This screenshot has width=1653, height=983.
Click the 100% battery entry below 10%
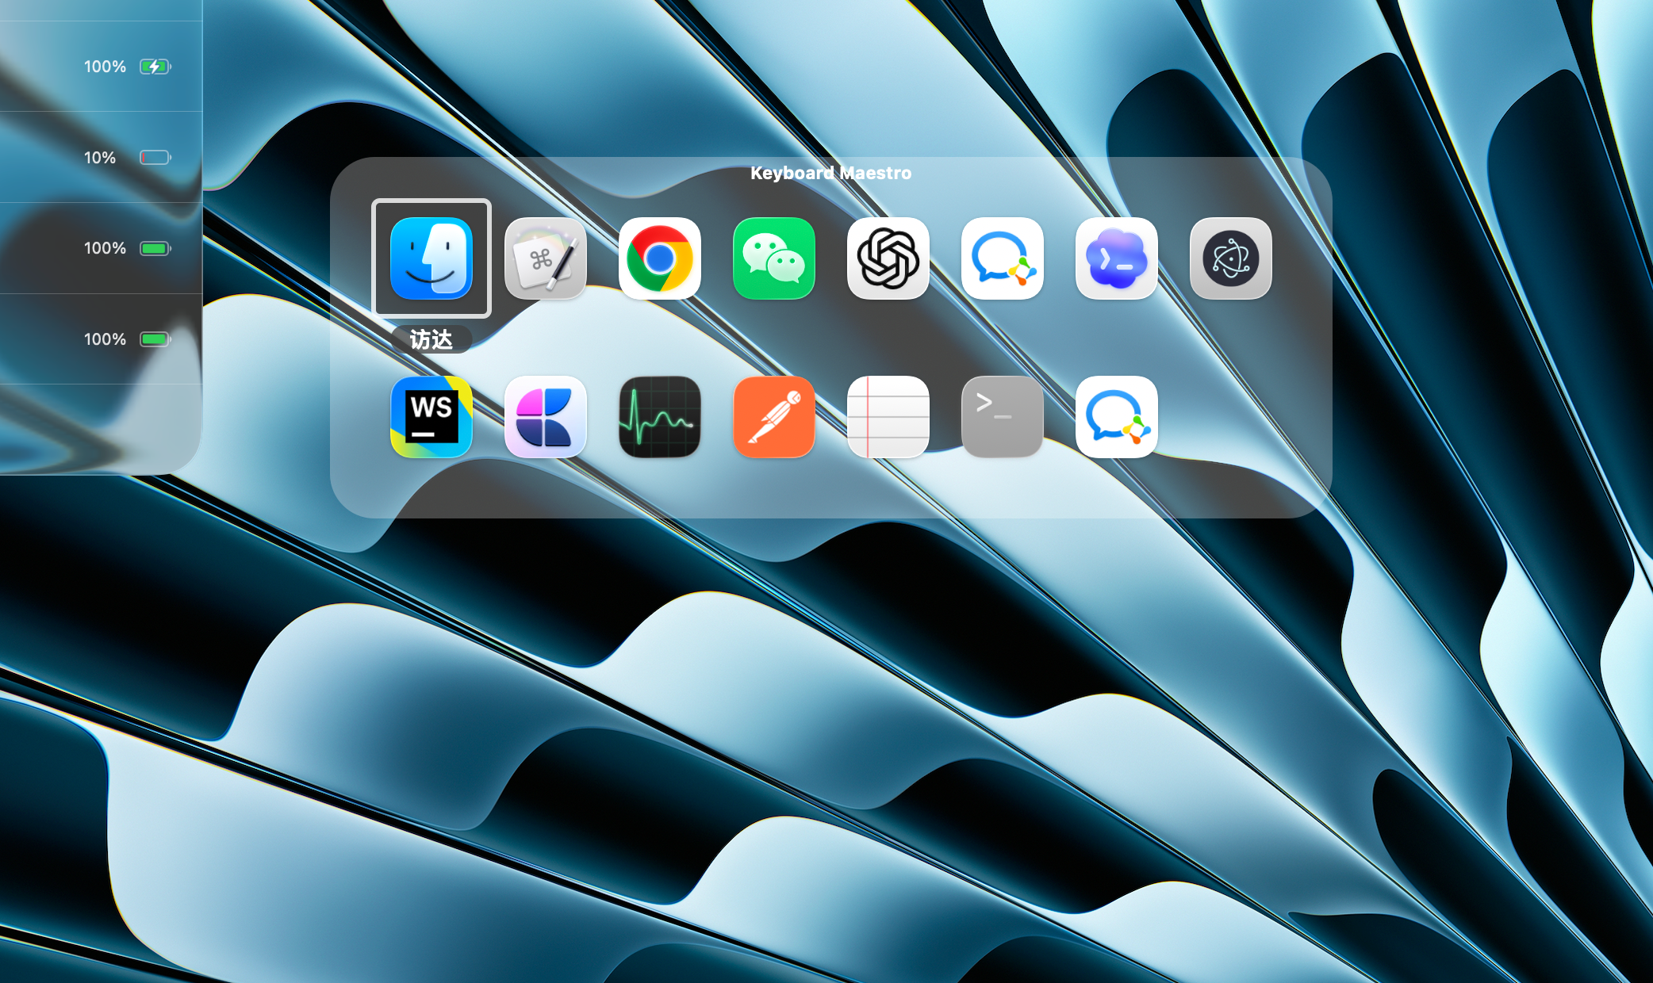[x=101, y=248]
